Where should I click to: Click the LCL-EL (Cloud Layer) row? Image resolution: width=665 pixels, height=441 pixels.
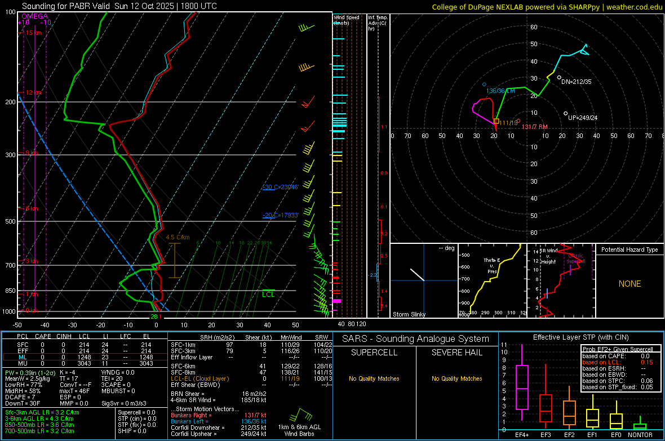pos(251,378)
